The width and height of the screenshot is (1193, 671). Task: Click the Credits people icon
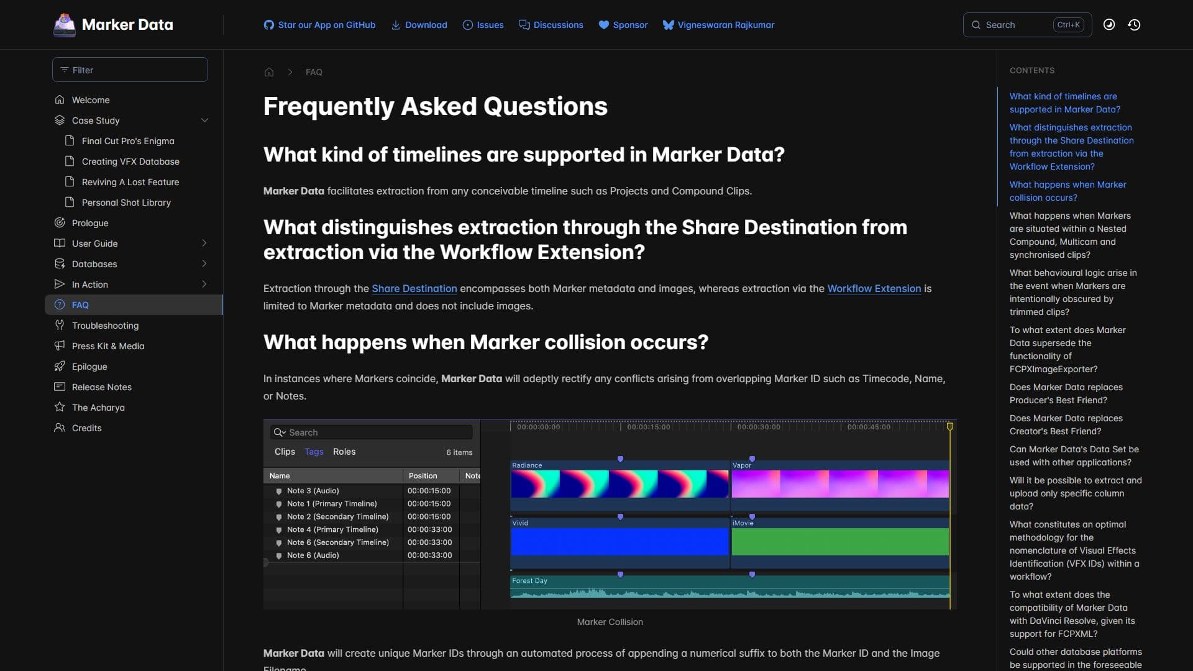point(60,427)
